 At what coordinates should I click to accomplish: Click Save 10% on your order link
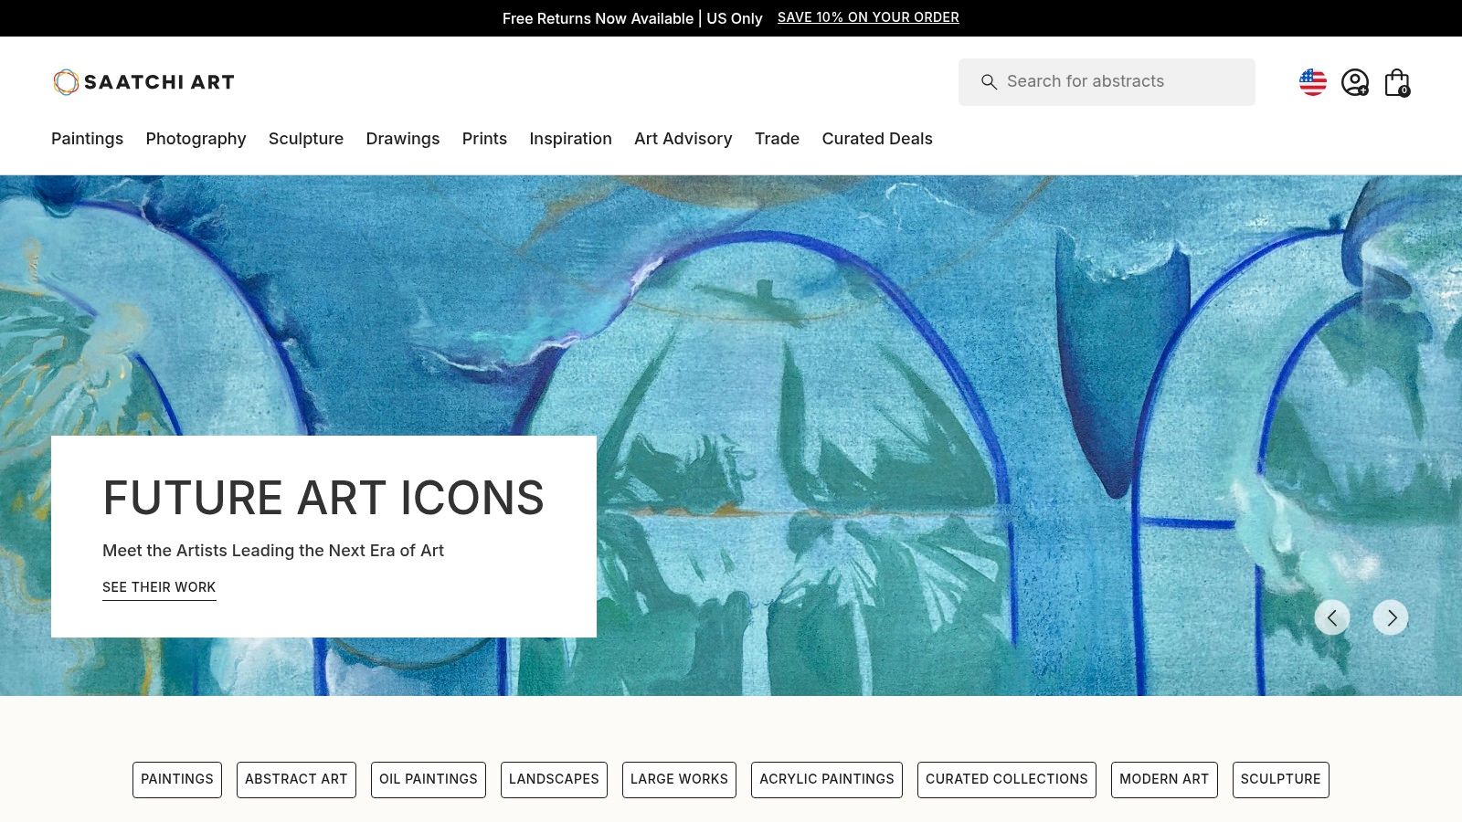(868, 17)
